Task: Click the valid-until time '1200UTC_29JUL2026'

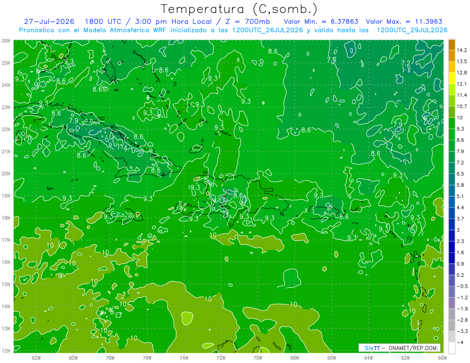Action: point(412,30)
